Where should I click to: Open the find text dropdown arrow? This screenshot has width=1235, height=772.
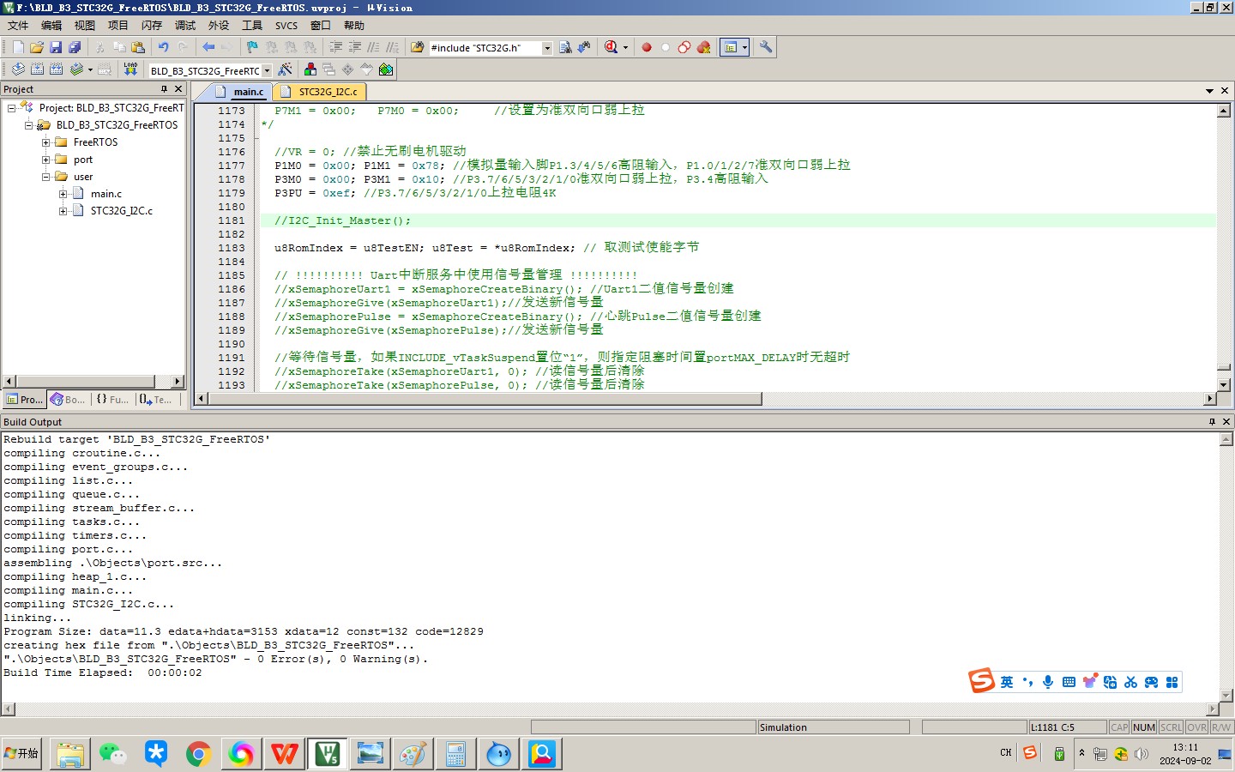pos(547,48)
